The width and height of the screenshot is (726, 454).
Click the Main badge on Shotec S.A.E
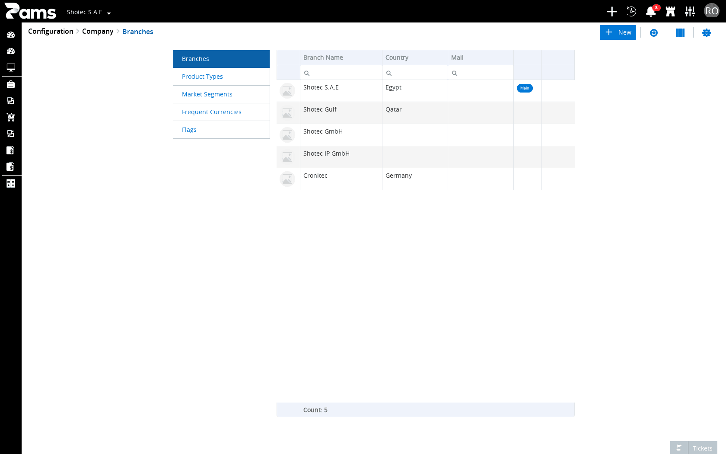525,88
